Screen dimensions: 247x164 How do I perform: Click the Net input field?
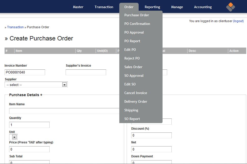pyautogui.click(x=151, y=149)
